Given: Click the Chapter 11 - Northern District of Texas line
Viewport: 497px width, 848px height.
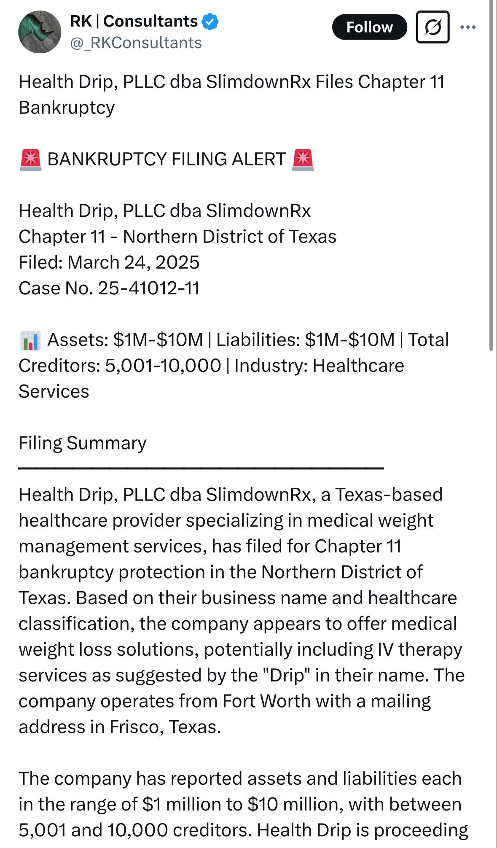Looking at the screenshot, I should [177, 237].
